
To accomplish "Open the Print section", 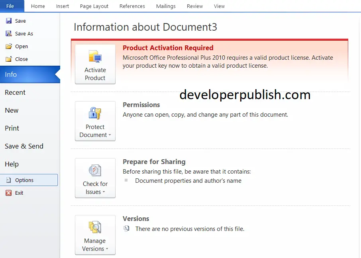I will pos(12,128).
